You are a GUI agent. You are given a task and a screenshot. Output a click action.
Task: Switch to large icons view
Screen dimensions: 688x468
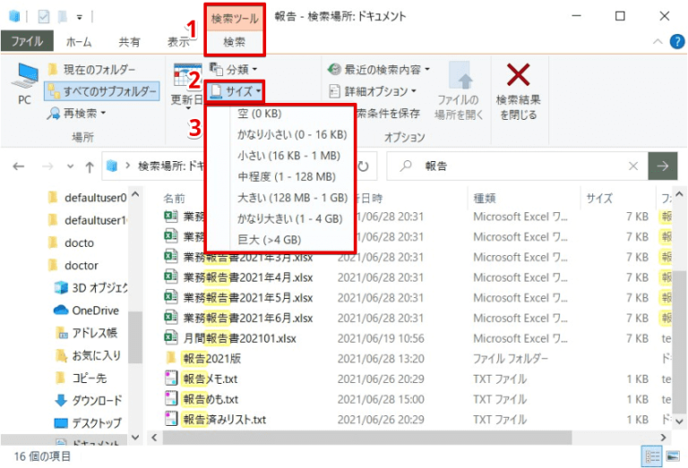pos(673,456)
